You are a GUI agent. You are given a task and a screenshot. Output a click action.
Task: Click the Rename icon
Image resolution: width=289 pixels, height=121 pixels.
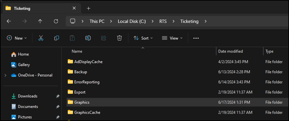(88, 38)
